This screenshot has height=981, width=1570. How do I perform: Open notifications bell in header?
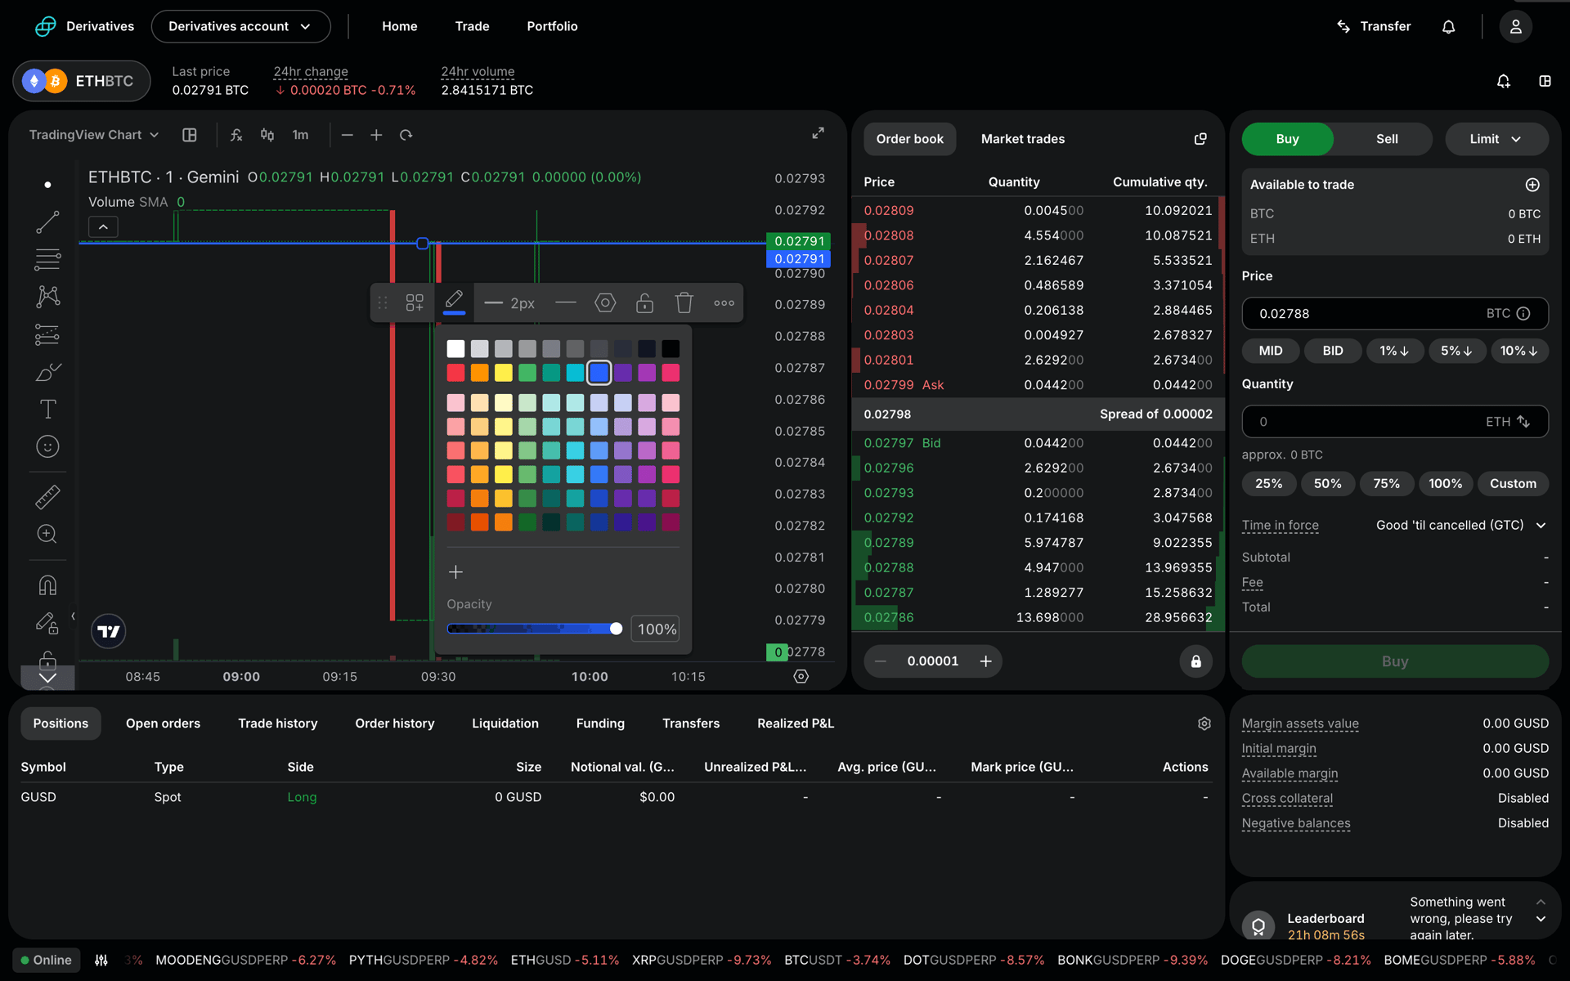1448,27
